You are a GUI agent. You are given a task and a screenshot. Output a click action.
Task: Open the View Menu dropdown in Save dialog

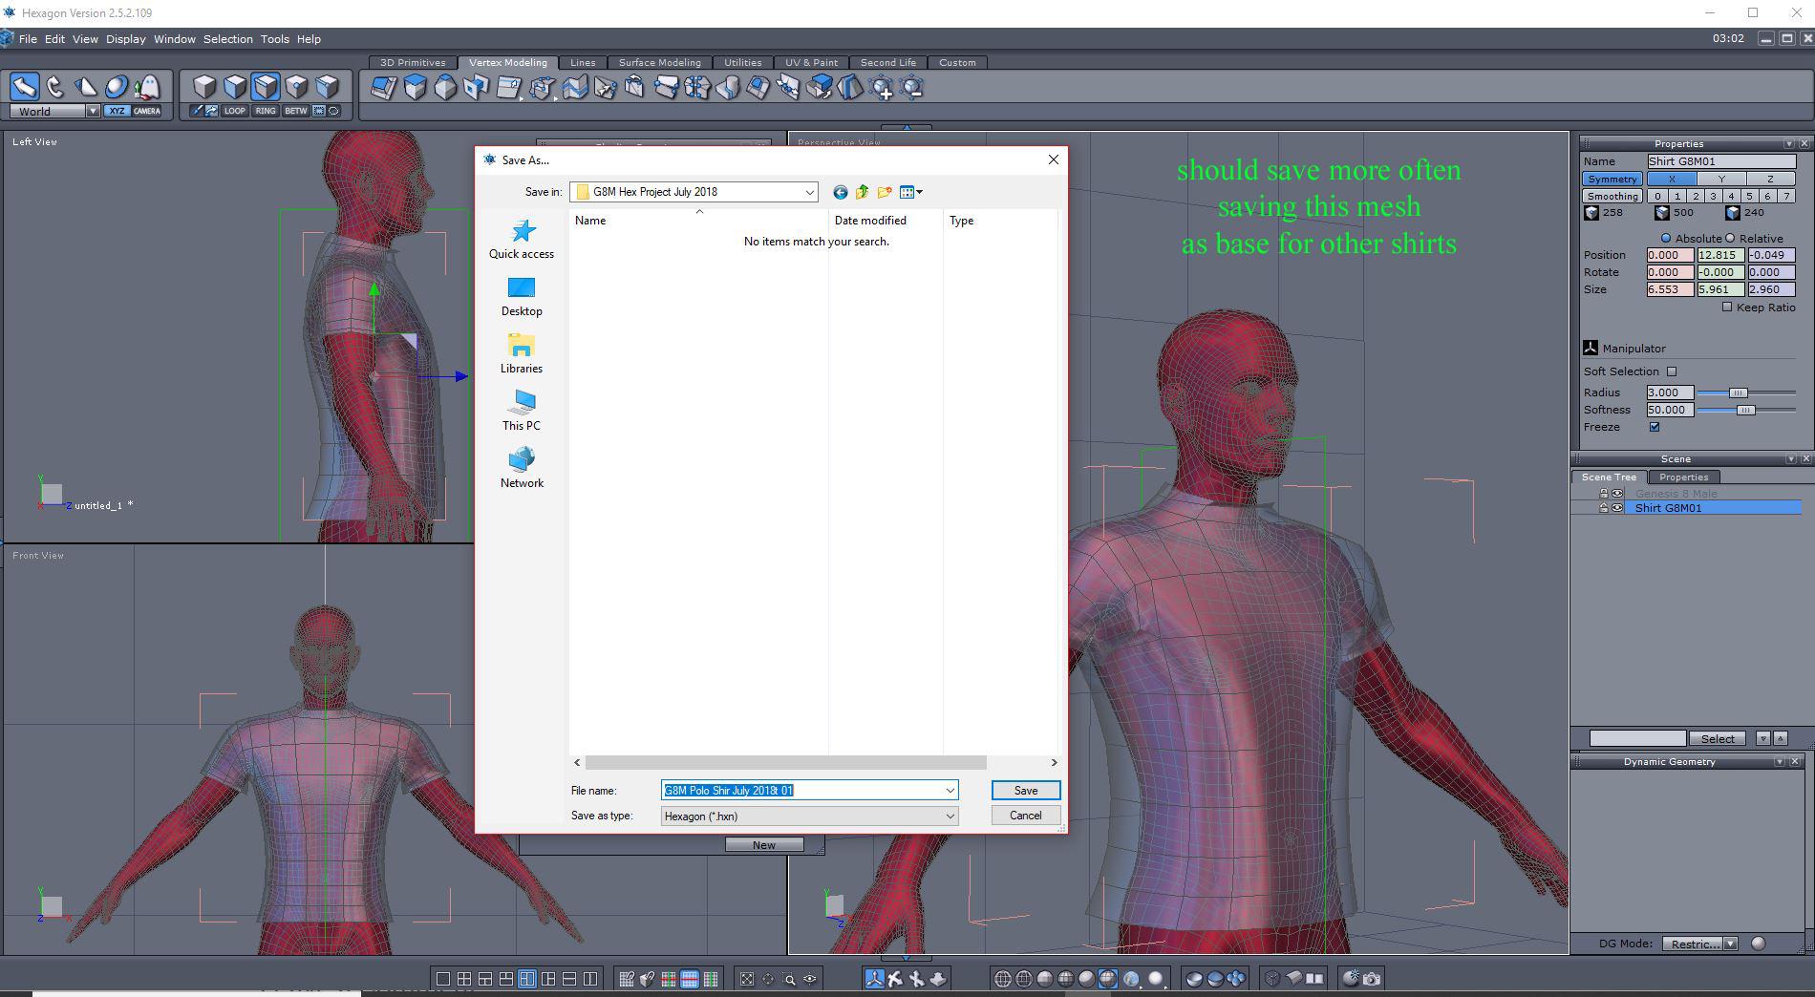[x=911, y=192]
